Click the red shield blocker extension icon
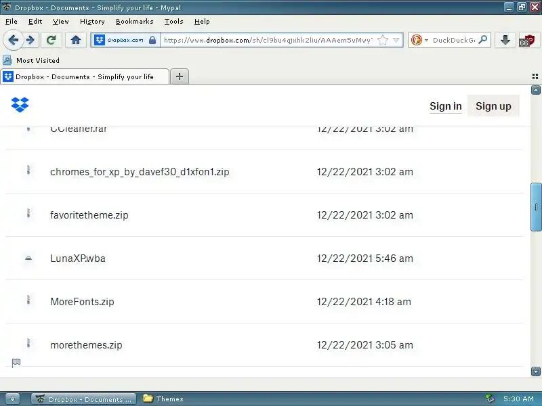The image size is (542, 406). 527,40
